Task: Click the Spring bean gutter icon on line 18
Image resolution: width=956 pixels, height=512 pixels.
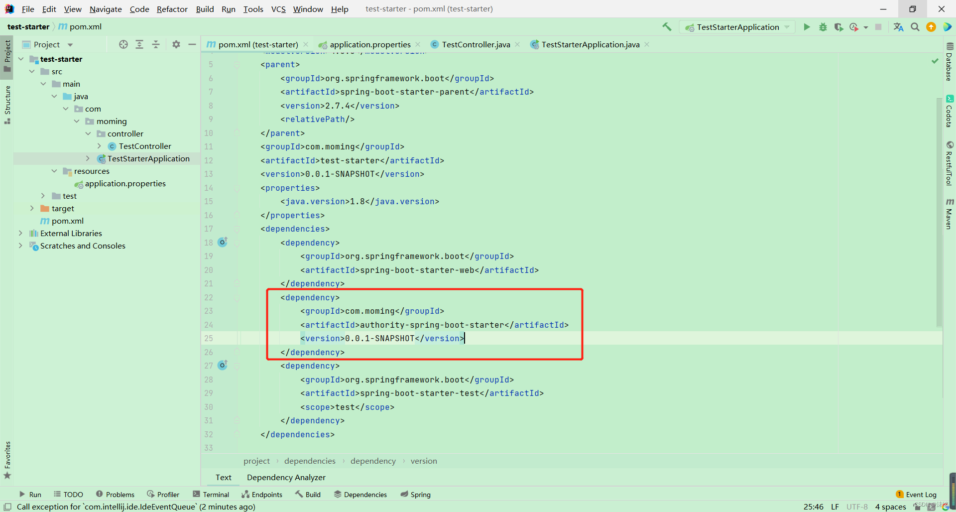Action: (x=223, y=242)
